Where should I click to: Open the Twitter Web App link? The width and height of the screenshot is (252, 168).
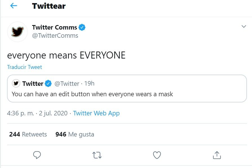[x=96, y=113]
